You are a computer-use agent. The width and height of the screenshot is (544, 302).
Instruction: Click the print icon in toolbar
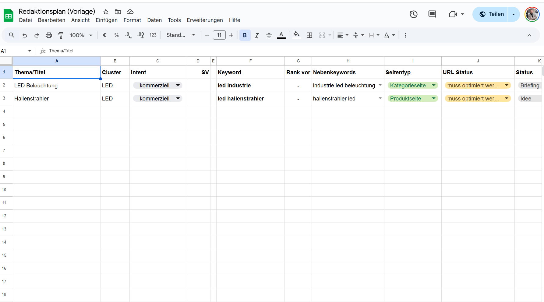49,35
